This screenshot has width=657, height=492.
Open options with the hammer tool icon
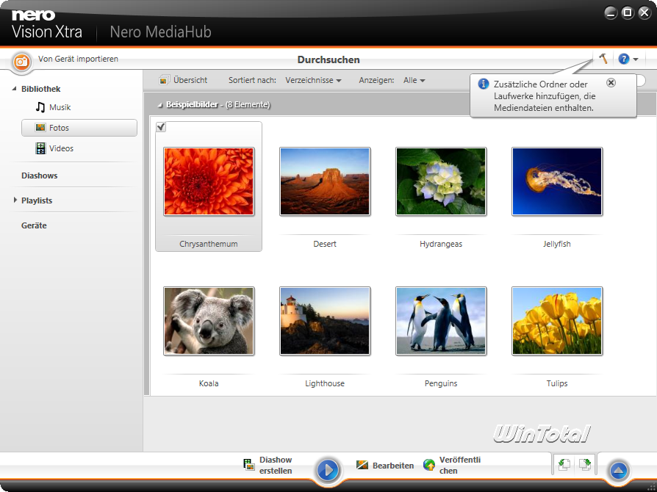pos(603,59)
